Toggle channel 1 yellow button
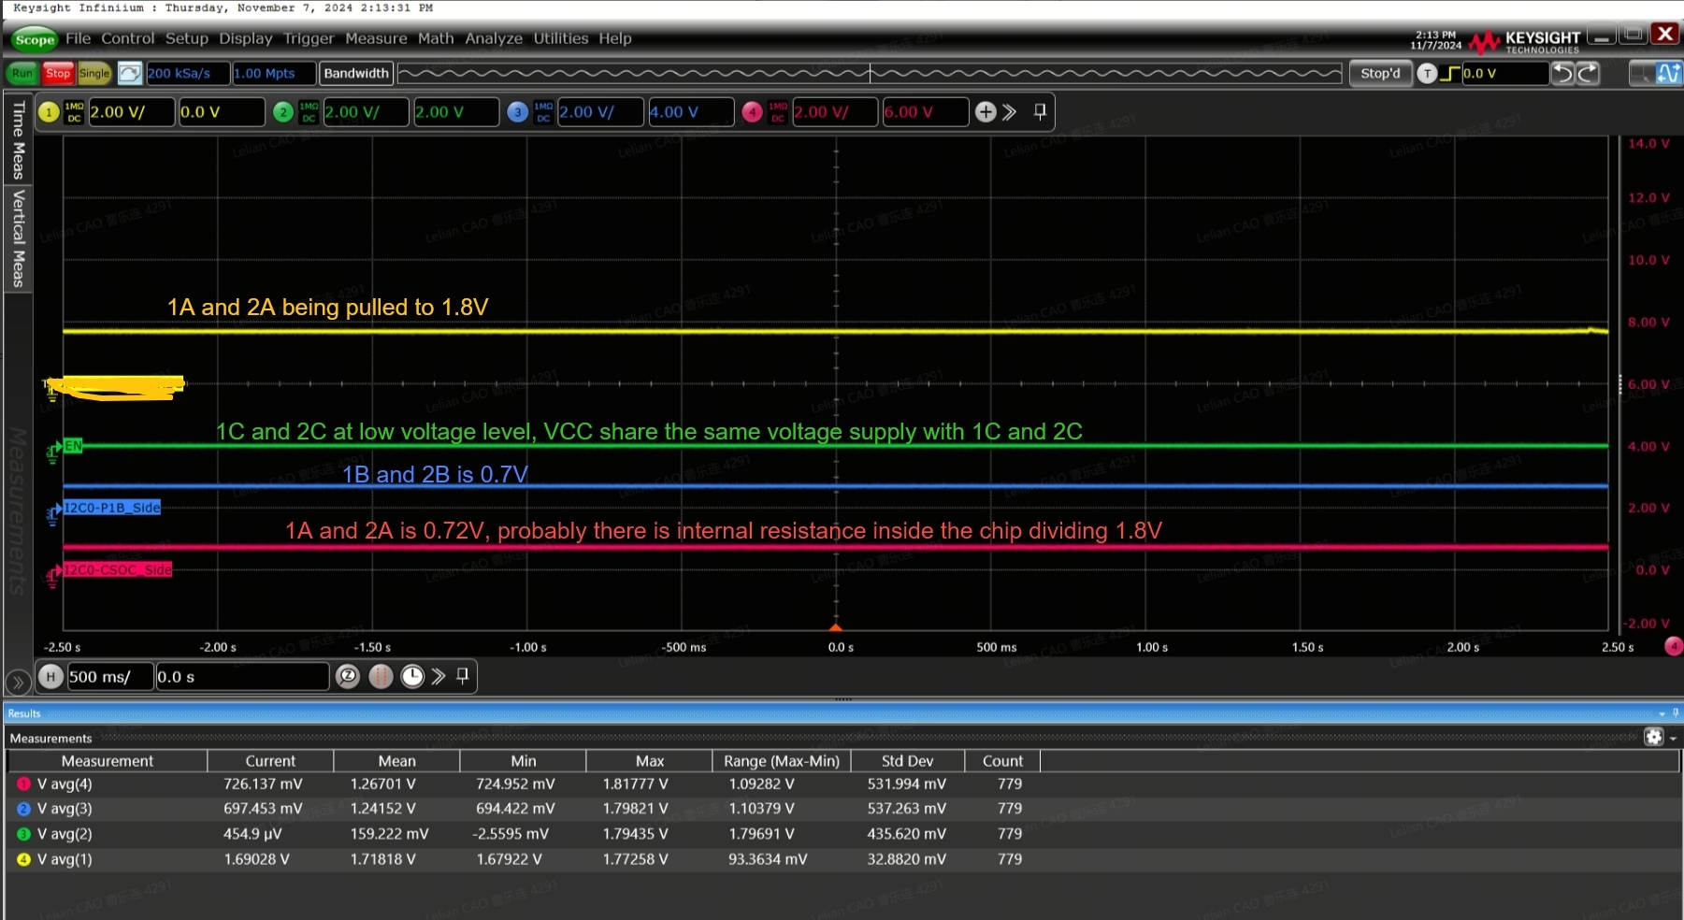This screenshot has width=1684, height=920. click(50, 112)
